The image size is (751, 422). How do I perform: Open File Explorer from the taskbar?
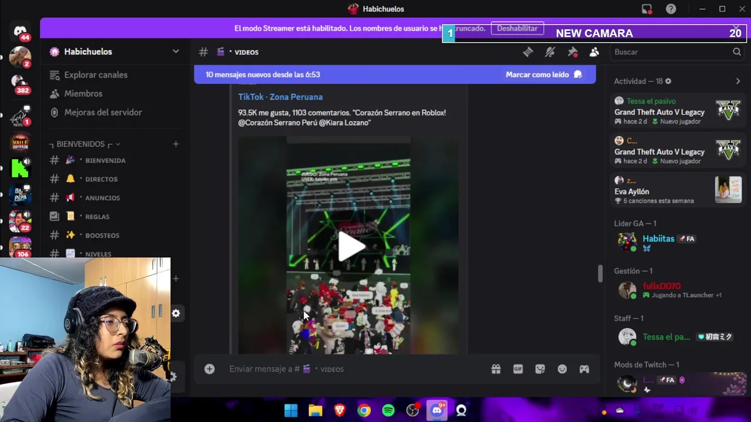(316, 410)
